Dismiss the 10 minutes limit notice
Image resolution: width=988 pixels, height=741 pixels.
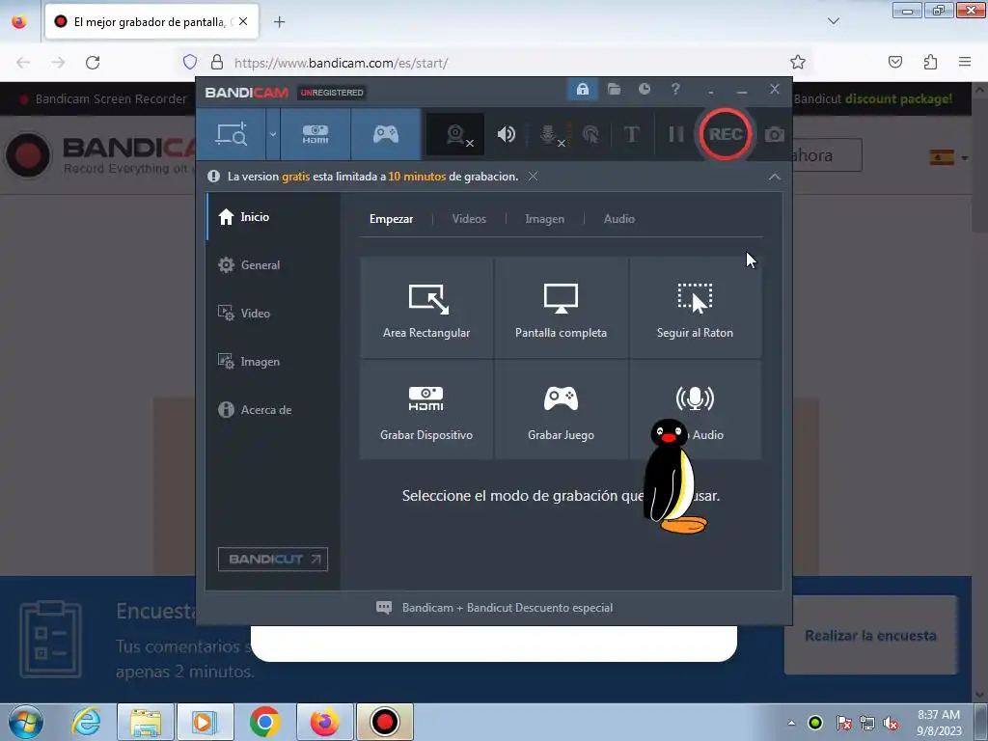[x=533, y=177]
